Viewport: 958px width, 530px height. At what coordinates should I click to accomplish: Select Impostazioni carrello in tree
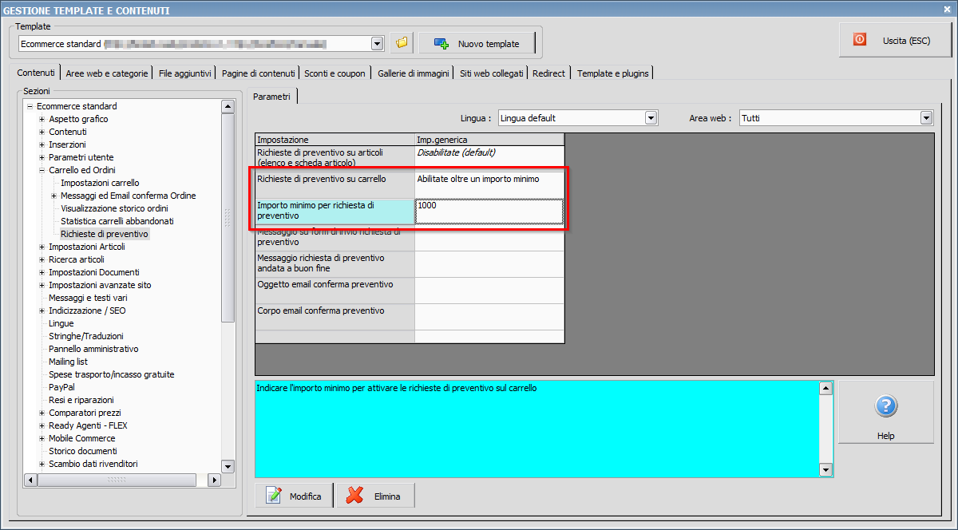click(x=100, y=183)
